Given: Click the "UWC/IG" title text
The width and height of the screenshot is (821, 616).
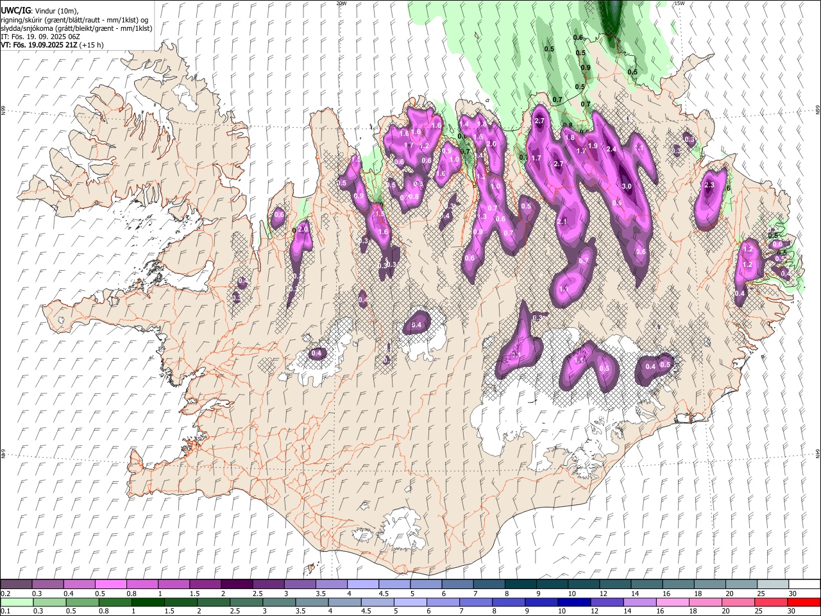Looking at the screenshot, I should pyautogui.click(x=15, y=11).
